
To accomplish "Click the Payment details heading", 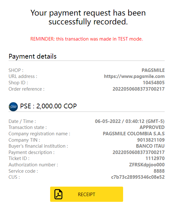I will (33, 56).
